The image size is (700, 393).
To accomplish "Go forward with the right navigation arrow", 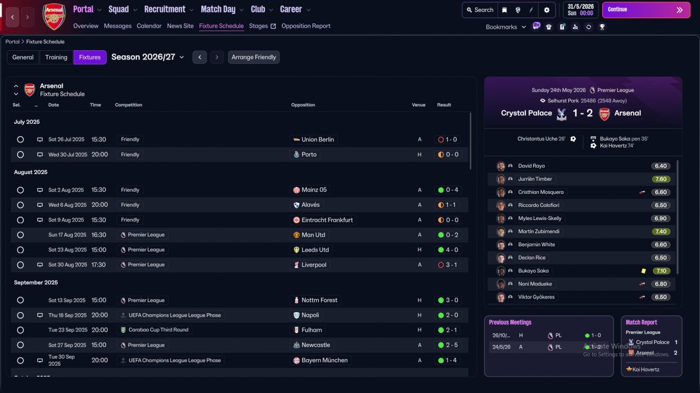I will [28, 17].
